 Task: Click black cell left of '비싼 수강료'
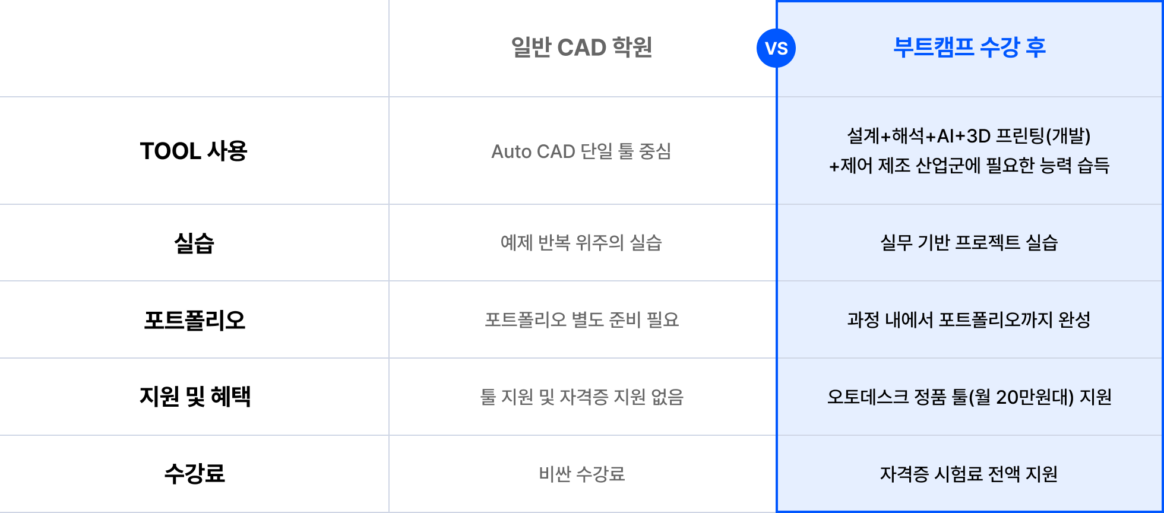[194, 474]
